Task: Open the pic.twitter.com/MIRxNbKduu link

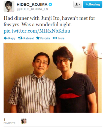Action: click(x=37, y=31)
